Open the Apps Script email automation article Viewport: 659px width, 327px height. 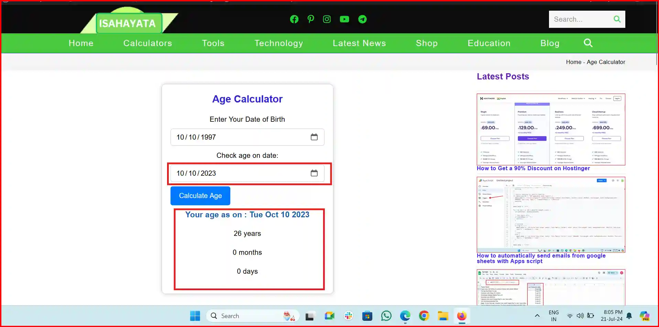tap(541, 258)
